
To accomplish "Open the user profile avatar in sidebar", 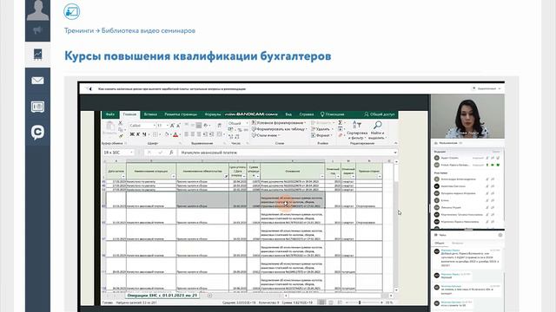I will [x=37, y=10].
